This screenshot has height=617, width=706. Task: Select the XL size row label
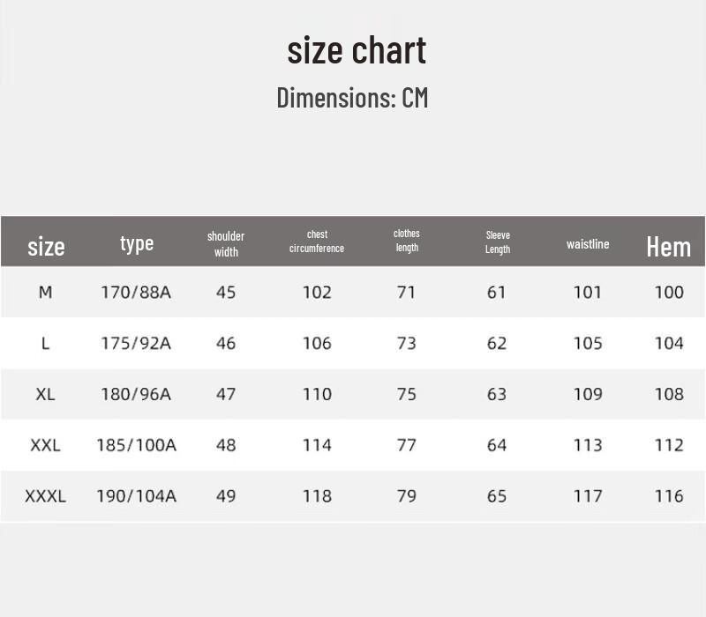point(46,394)
